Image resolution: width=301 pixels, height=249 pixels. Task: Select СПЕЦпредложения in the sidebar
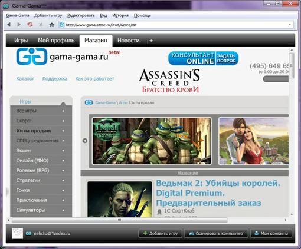pos(41,141)
